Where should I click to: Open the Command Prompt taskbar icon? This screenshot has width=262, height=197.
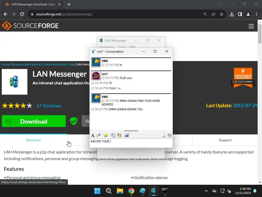[x=165, y=191]
